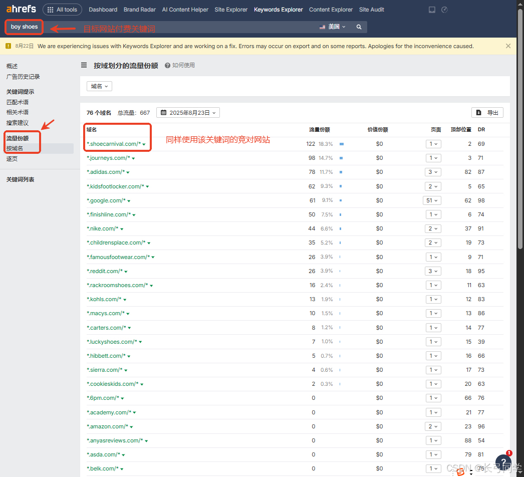
Task: Open the 域名 filter dropdown
Action: pos(99,86)
